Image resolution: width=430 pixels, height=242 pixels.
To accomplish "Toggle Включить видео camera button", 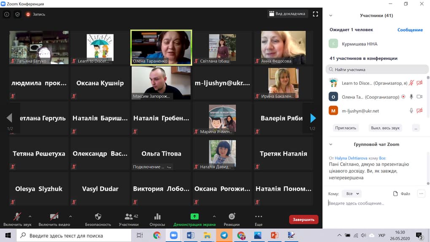I will [x=54, y=220].
